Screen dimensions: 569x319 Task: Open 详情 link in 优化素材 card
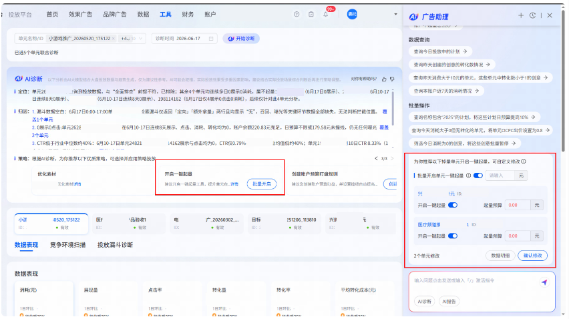(x=77, y=184)
